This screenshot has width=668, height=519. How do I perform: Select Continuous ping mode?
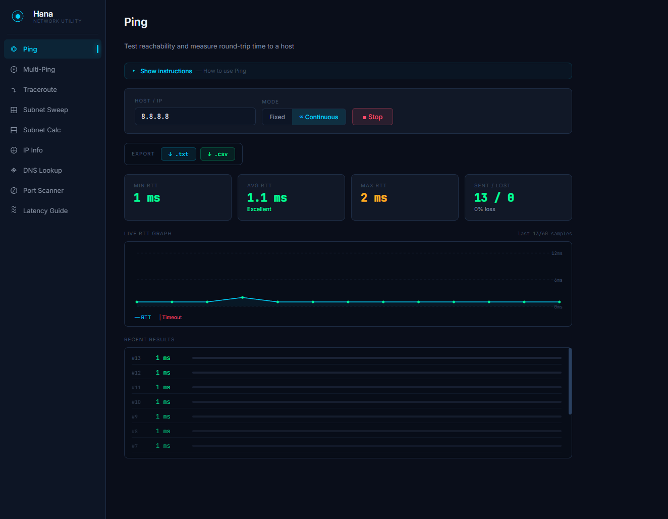click(319, 117)
